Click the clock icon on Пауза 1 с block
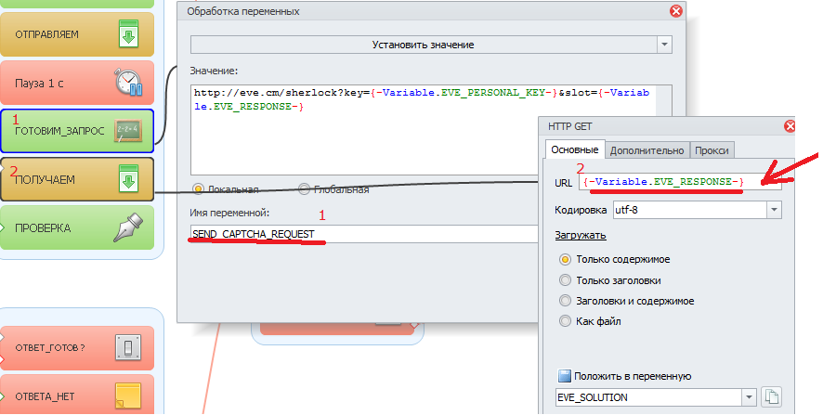823x415 pixels. coord(127,83)
